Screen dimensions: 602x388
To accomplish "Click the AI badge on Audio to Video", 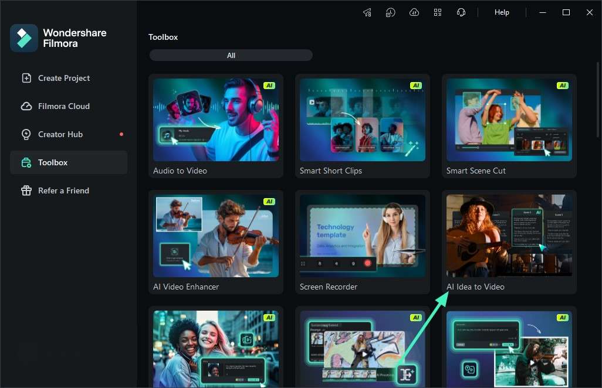I will pos(269,86).
